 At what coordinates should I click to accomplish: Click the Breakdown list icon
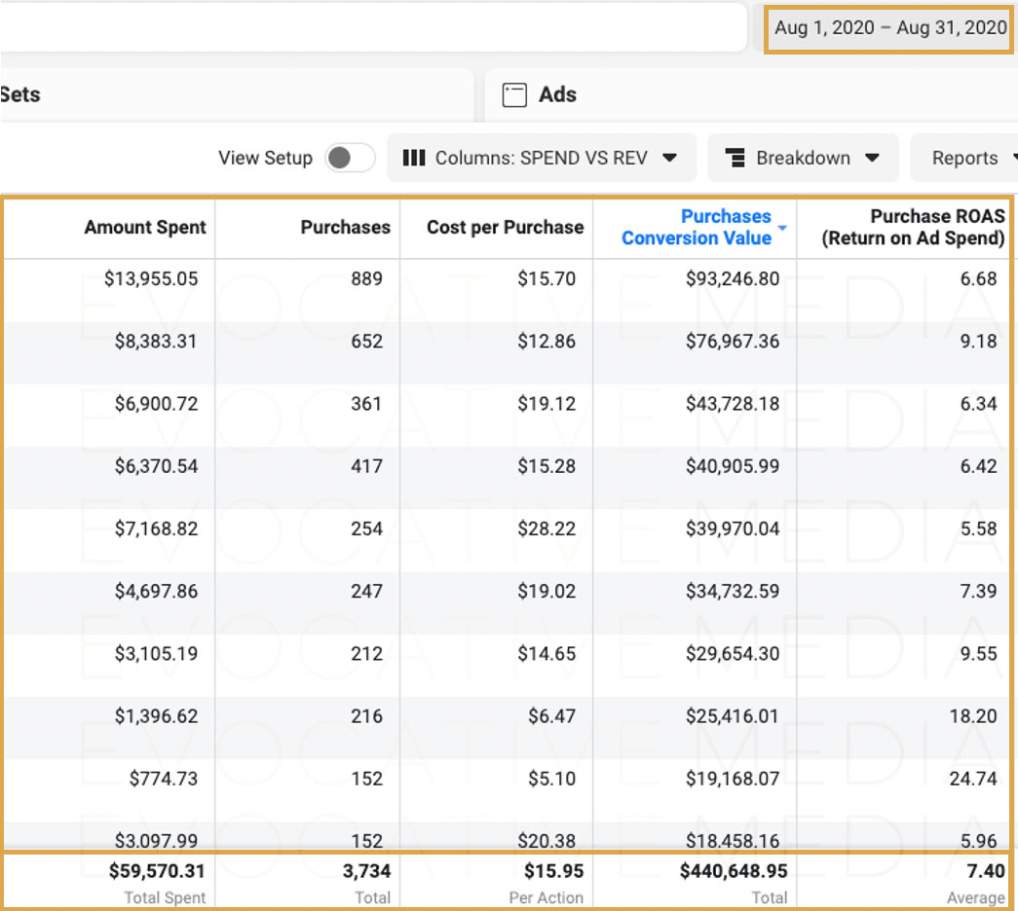pyautogui.click(x=735, y=158)
